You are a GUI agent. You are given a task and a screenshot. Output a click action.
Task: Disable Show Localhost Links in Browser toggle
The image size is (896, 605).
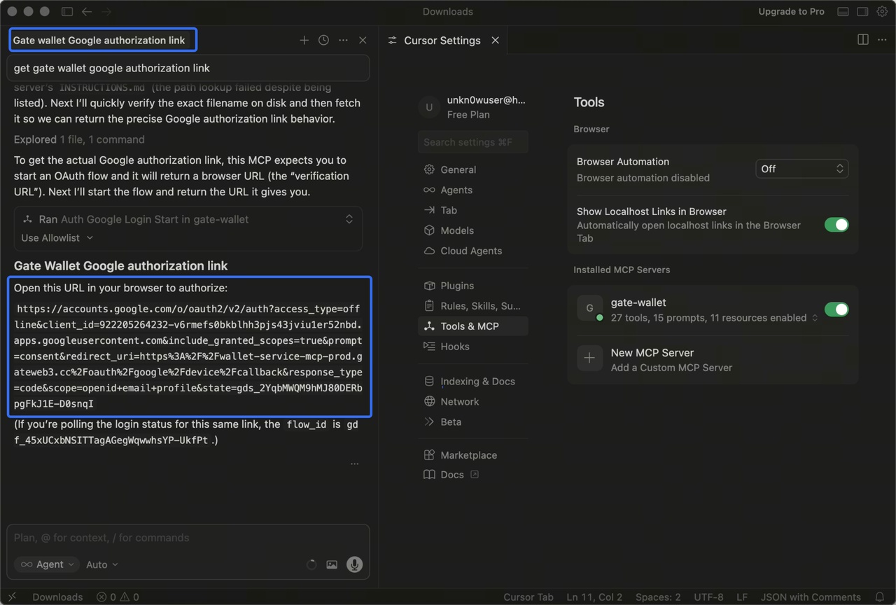836,225
